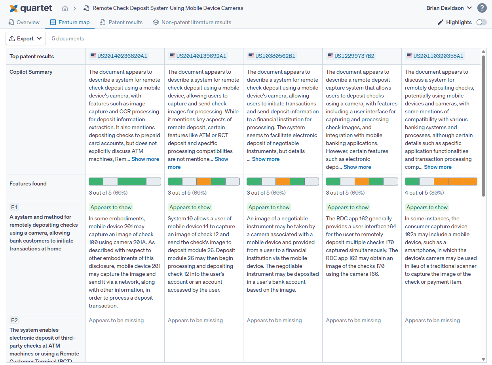The width and height of the screenshot is (492, 365).
Task: Open patent US12299737B2 link
Action: (354, 56)
